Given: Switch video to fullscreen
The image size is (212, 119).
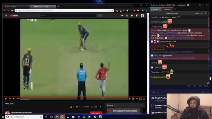Looking at the screenshot, I should click(x=144, y=99).
